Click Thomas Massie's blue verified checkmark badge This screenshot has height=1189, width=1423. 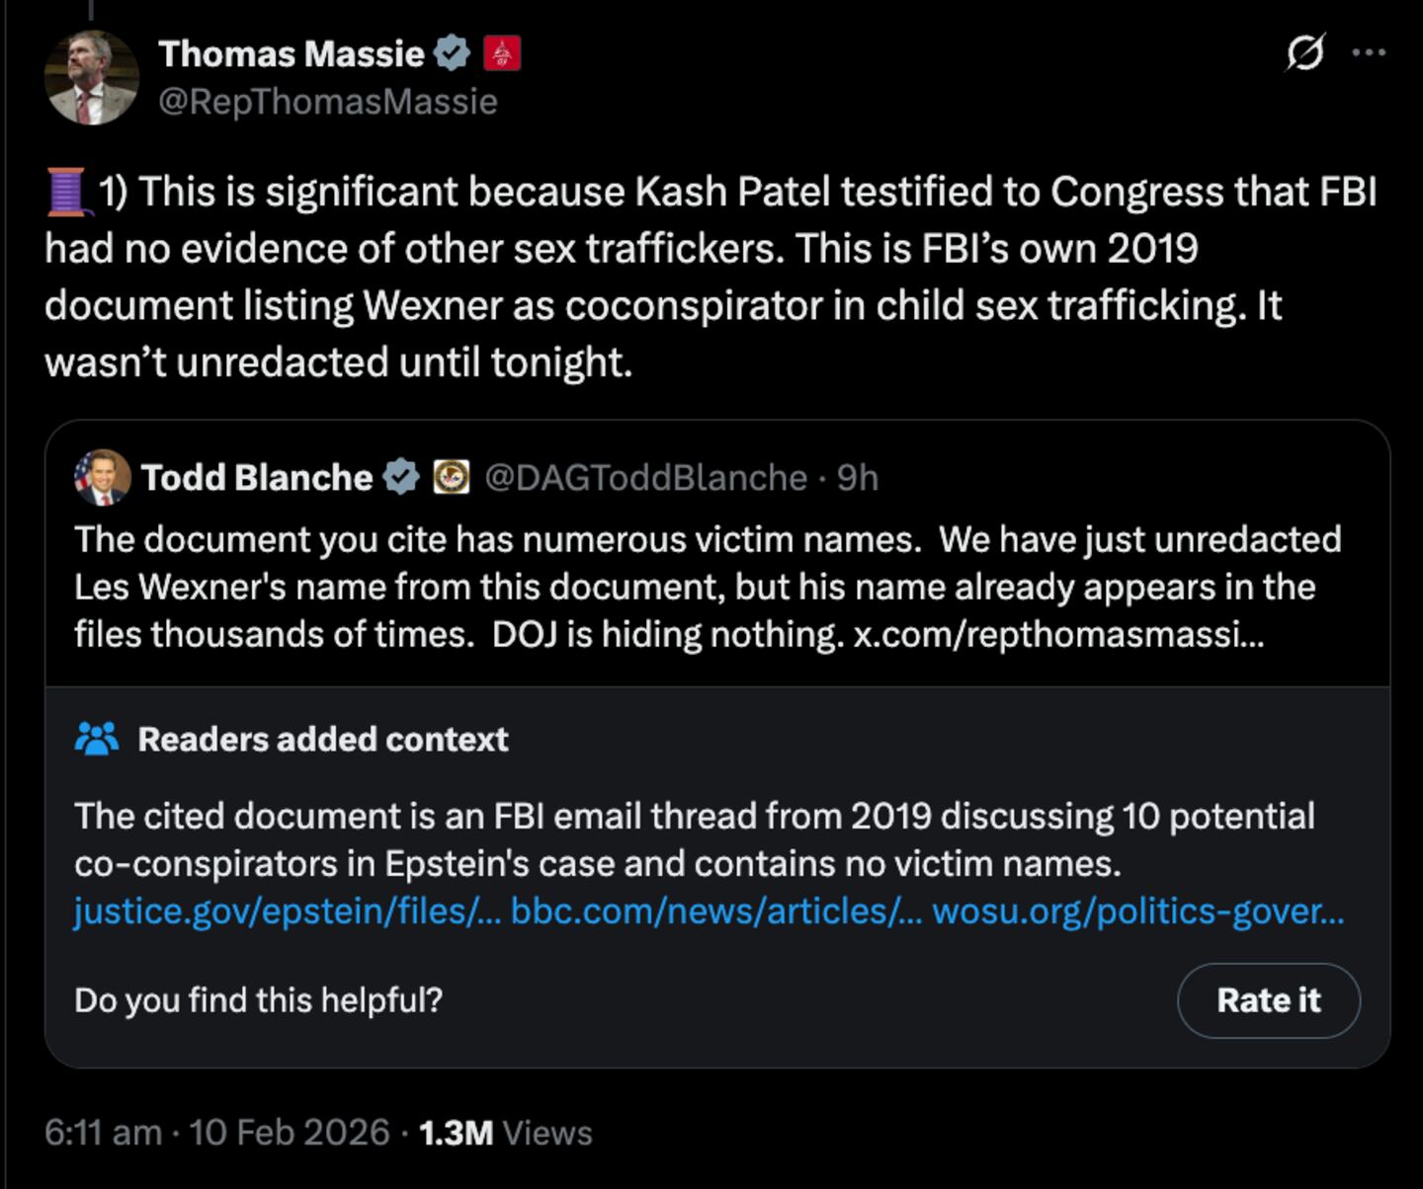pyautogui.click(x=453, y=52)
